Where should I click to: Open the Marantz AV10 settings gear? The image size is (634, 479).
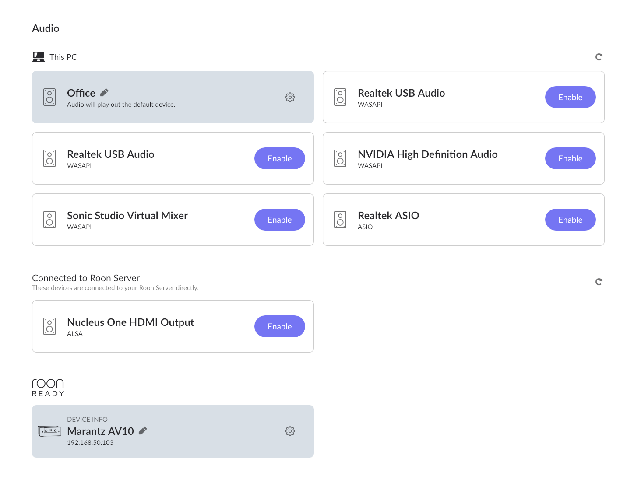(x=290, y=431)
